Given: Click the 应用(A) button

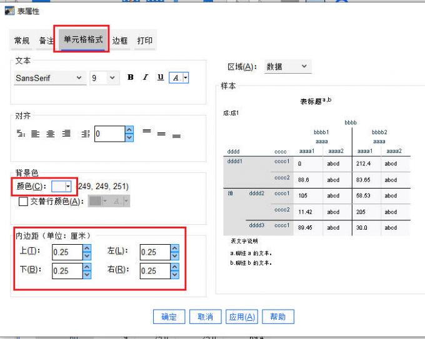Looking at the screenshot, I should pyautogui.click(x=241, y=317).
